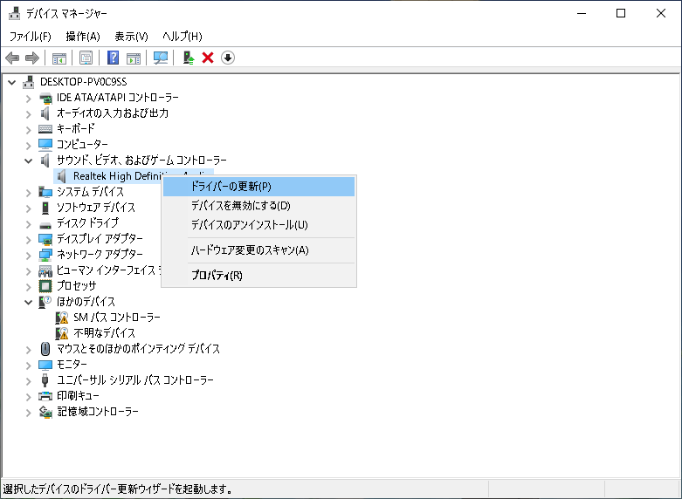Click the blue Help question mark icon
682x499 pixels.
click(x=114, y=58)
